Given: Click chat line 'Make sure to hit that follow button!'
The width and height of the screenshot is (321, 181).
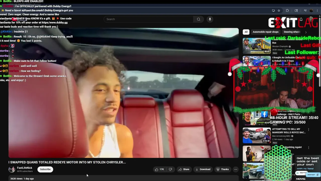Looking at the screenshot, I should [x=35, y=61].
